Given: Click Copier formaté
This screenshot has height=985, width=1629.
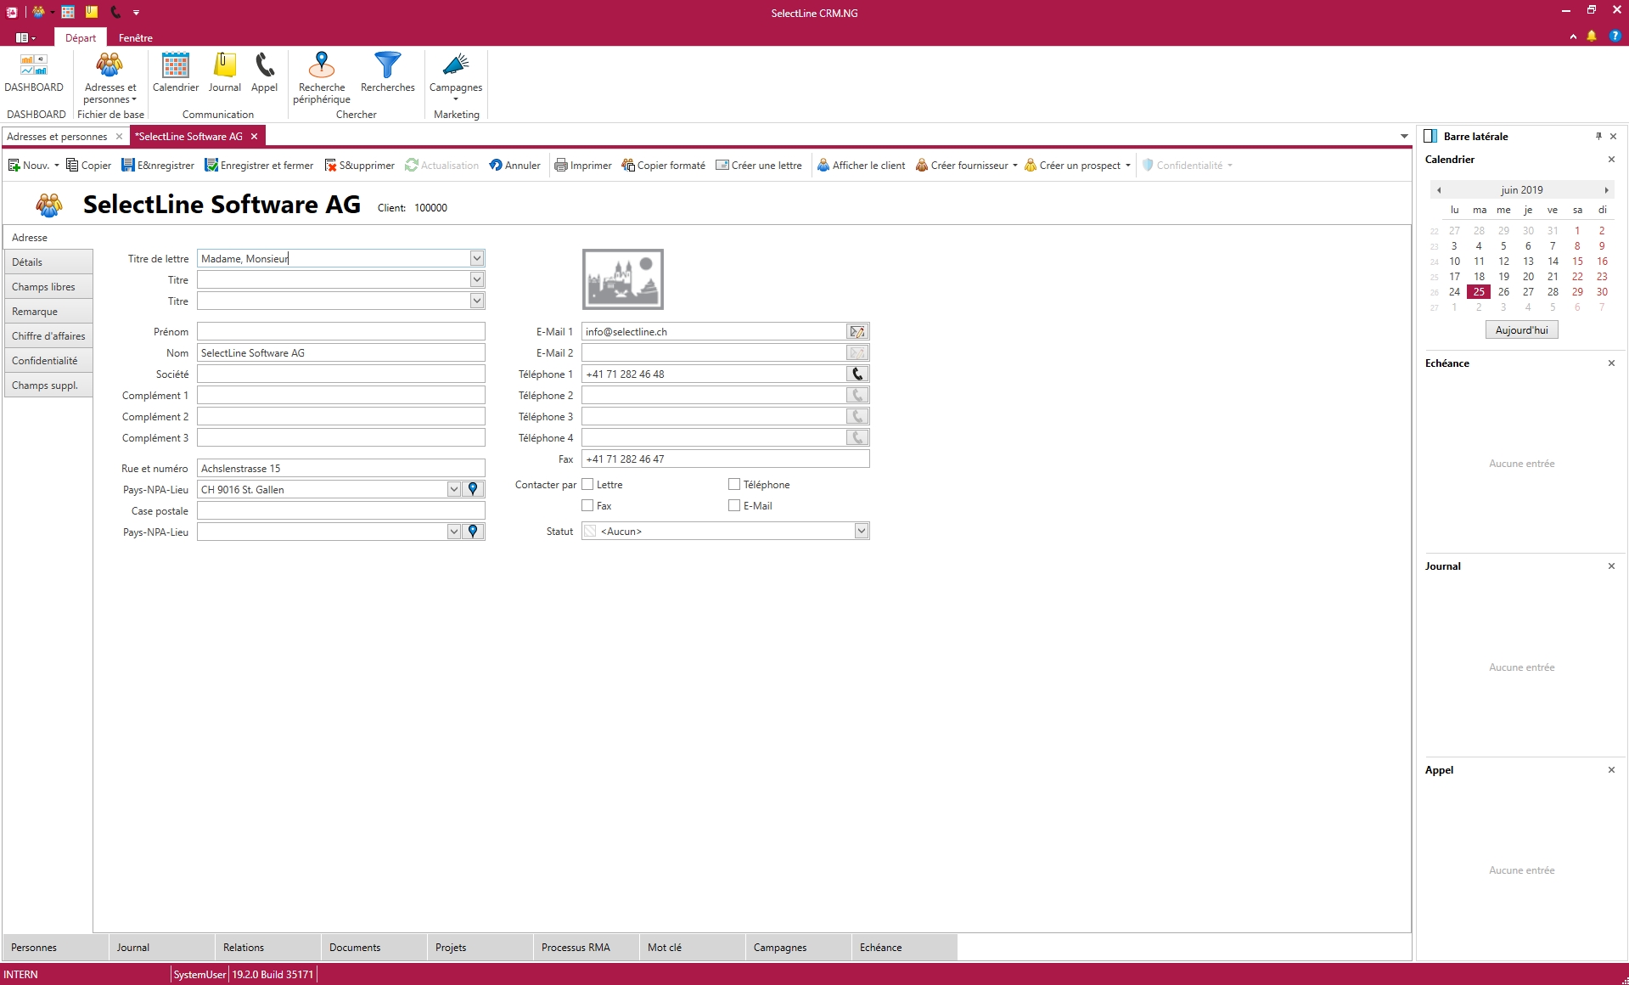Looking at the screenshot, I should [663, 166].
